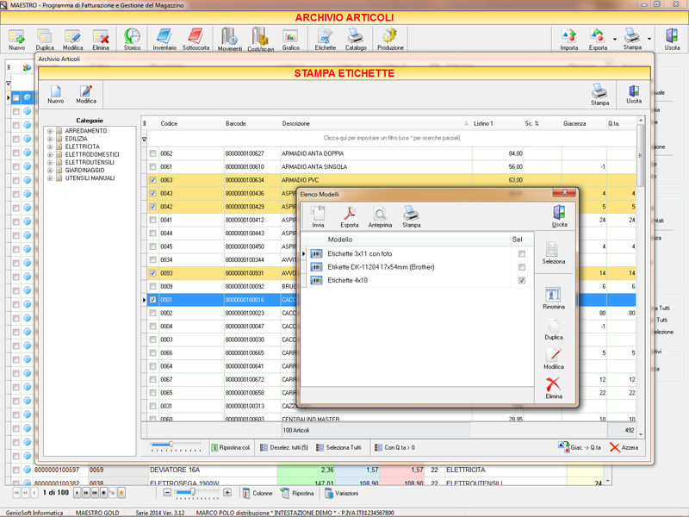The height and width of the screenshot is (517, 689).
Task: Open Etichette labels tool in toolbar
Action: pos(326,40)
